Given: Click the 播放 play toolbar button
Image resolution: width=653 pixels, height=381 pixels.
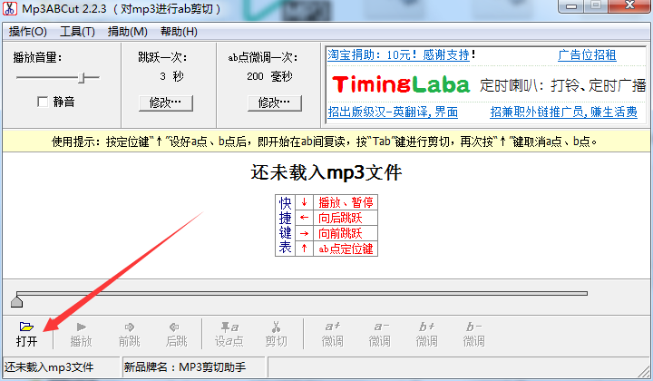Looking at the screenshot, I should coord(82,335).
